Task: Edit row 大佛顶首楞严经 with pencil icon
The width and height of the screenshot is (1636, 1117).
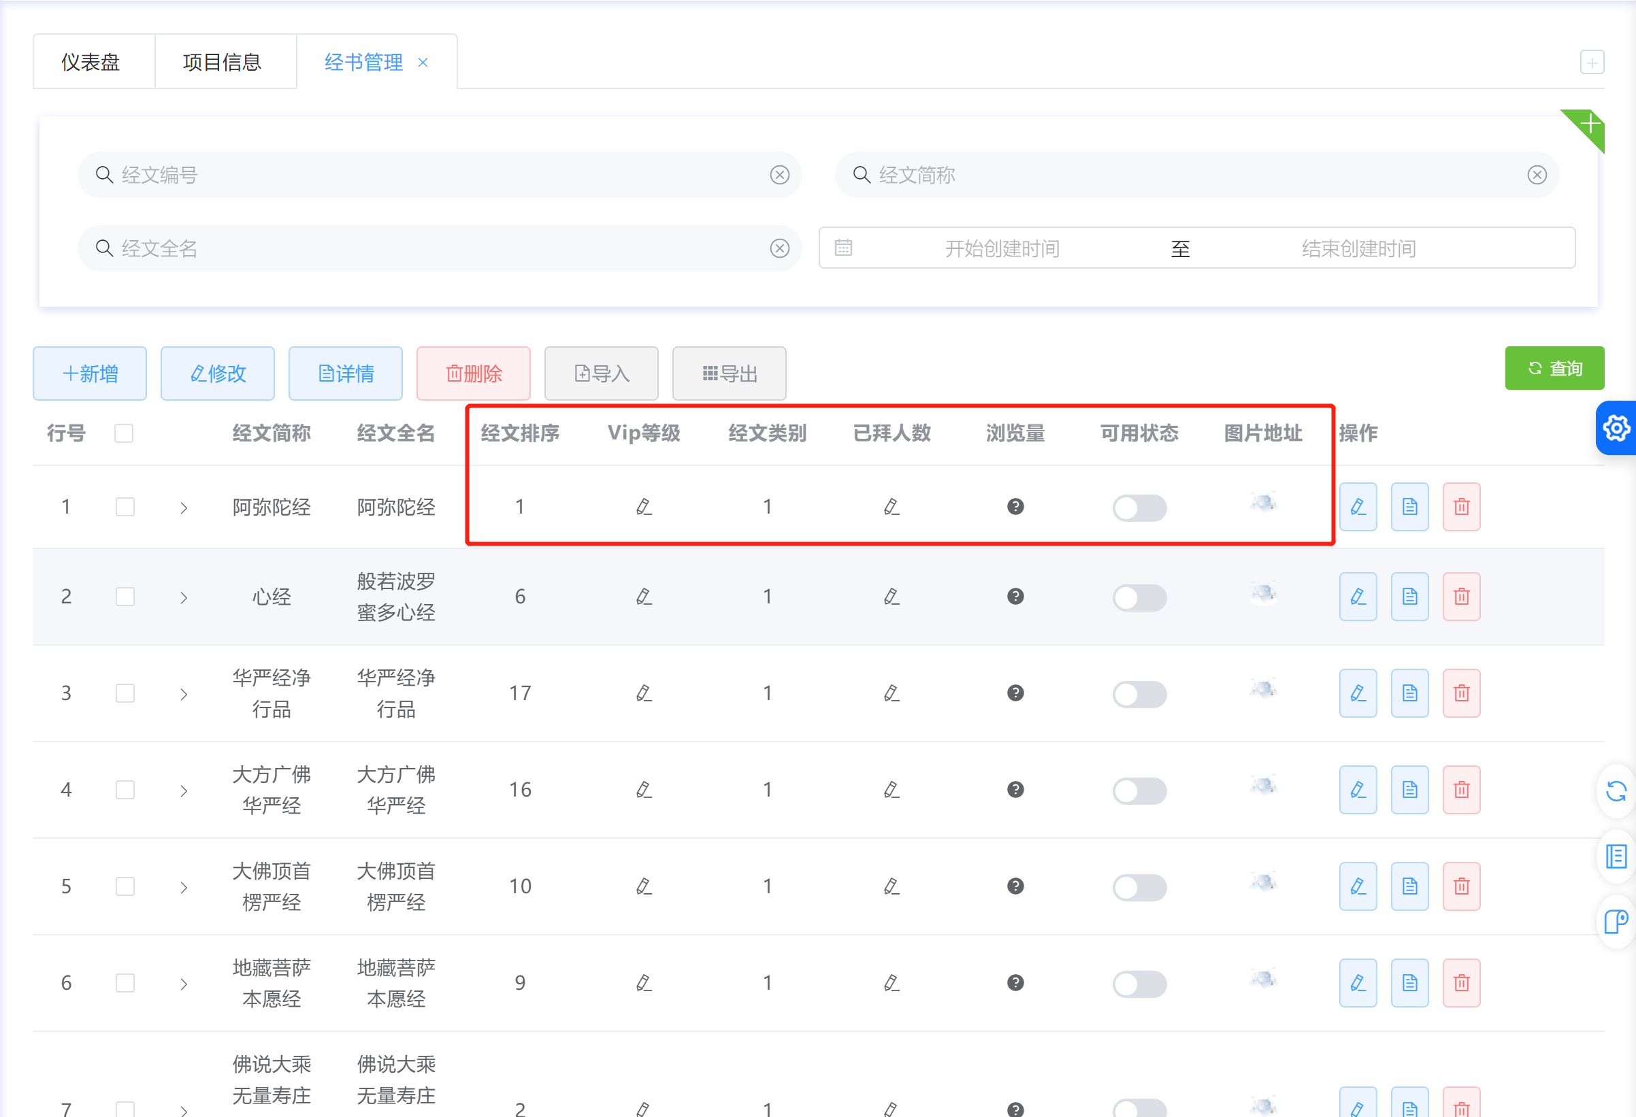Action: click(1358, 886)
